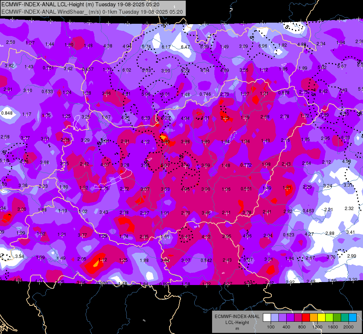Click the grid value '0.772'
The height and width of the screenshot is (334, 363).
(246, 165)
